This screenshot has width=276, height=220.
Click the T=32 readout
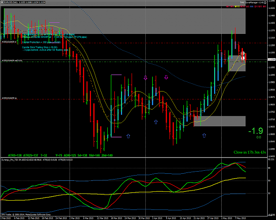(x=44, y=155)
